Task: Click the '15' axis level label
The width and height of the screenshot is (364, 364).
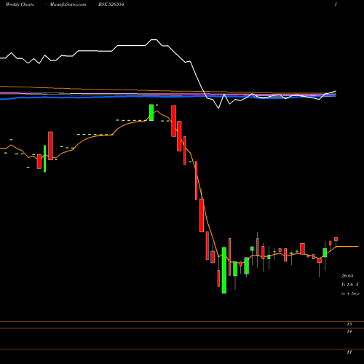Action: (x=349, y=324)
